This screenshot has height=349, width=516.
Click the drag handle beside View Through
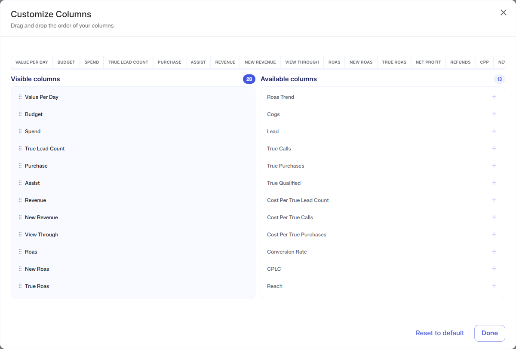coord(20,235)
